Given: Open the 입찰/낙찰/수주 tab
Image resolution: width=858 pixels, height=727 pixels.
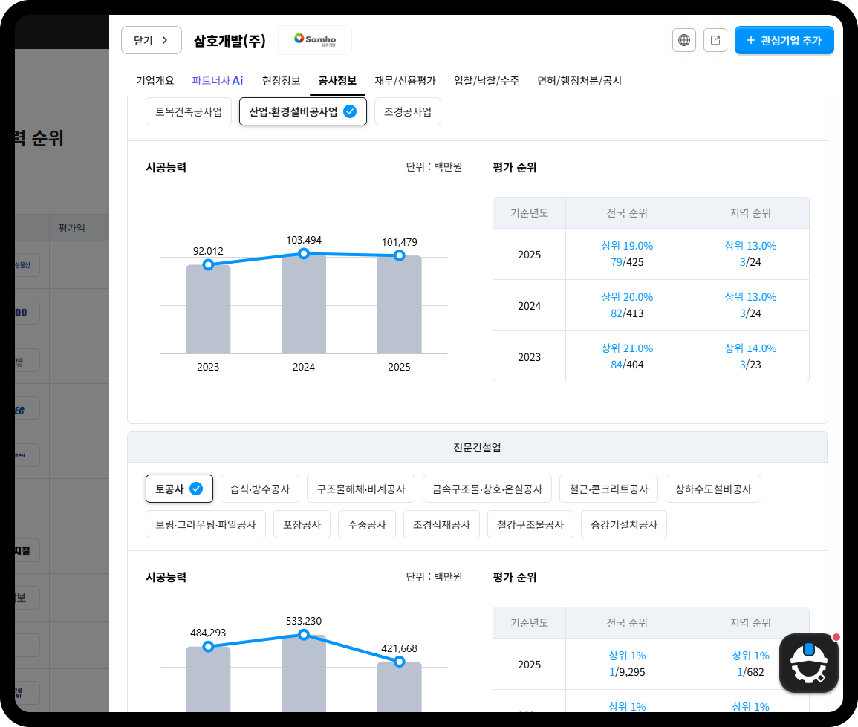Looking at the screenshot, I should 487,80.
